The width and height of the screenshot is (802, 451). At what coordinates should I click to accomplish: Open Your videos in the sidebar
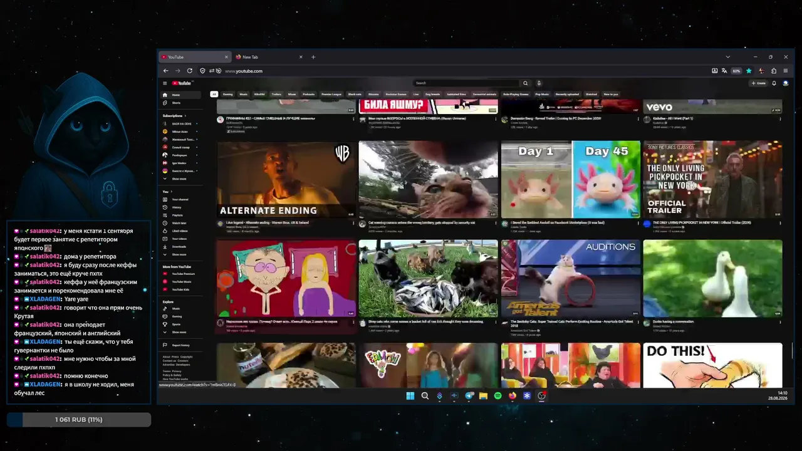(182, 239)
